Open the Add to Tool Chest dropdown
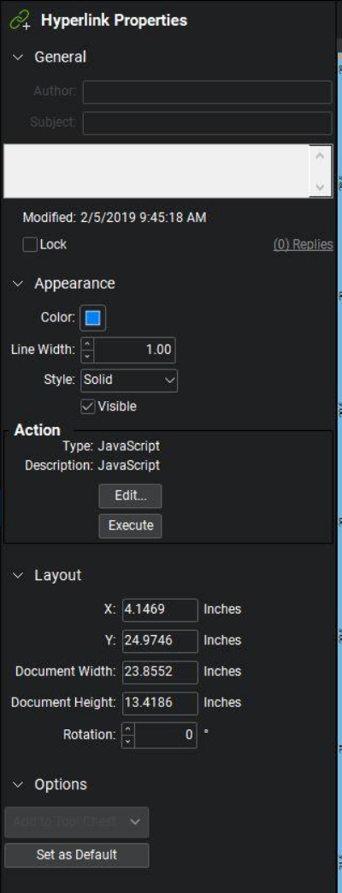The image size is (342, 893). tap(77, 822)
